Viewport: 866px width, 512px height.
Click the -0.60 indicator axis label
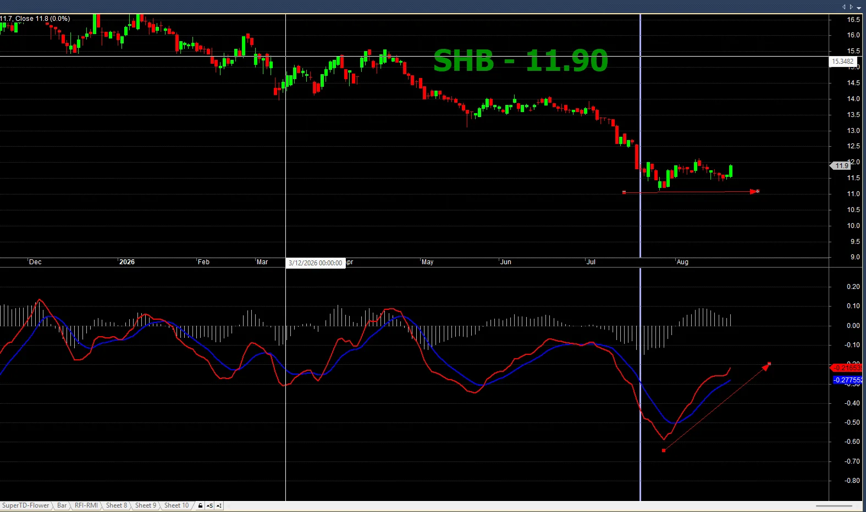pyautogui.click(x=852, y=442)
